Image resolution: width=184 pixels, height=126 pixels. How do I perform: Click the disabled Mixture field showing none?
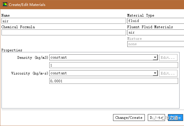(155, 44)
